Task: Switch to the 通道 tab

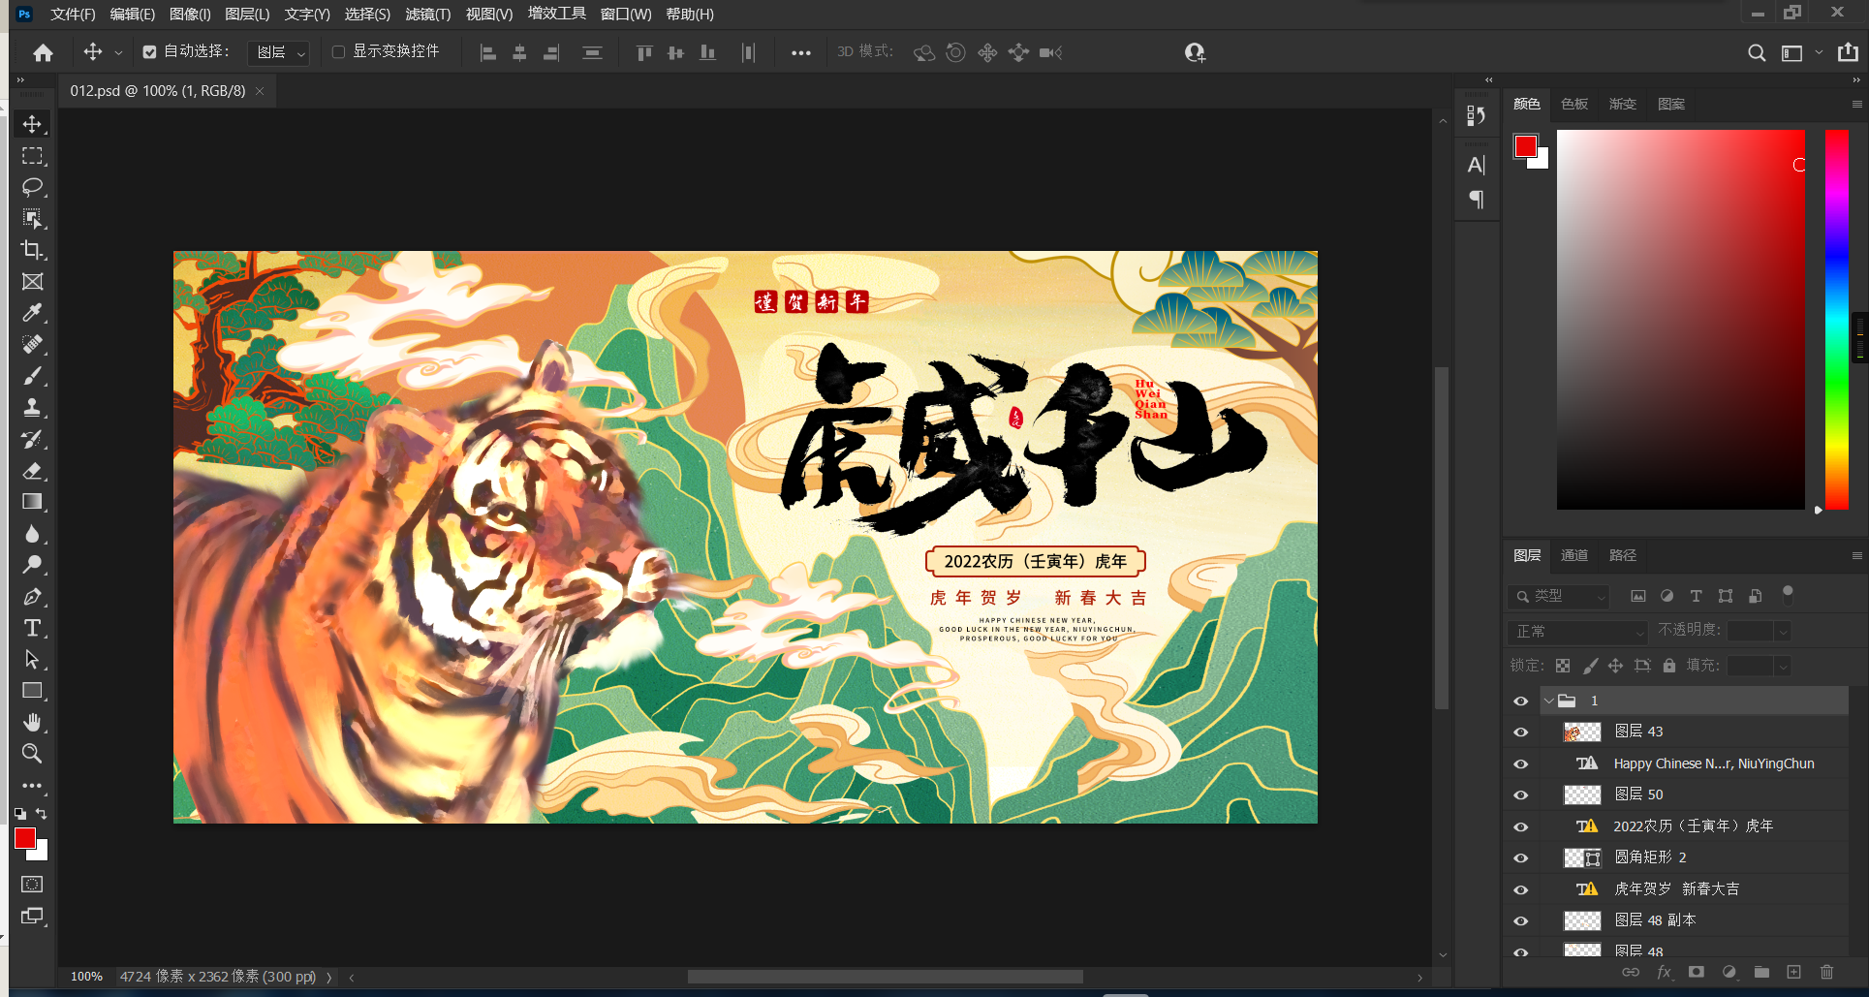Action: (1573, 555)
